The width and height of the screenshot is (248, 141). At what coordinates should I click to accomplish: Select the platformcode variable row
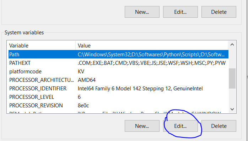118,72
